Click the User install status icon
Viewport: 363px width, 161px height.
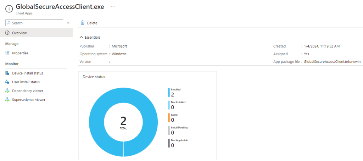pyautogui.click(x=7, y=82)
